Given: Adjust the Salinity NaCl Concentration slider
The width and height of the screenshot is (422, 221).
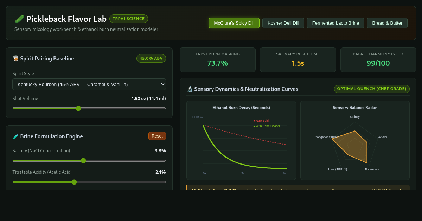Looking at the screenshot, I should [89, 161].
